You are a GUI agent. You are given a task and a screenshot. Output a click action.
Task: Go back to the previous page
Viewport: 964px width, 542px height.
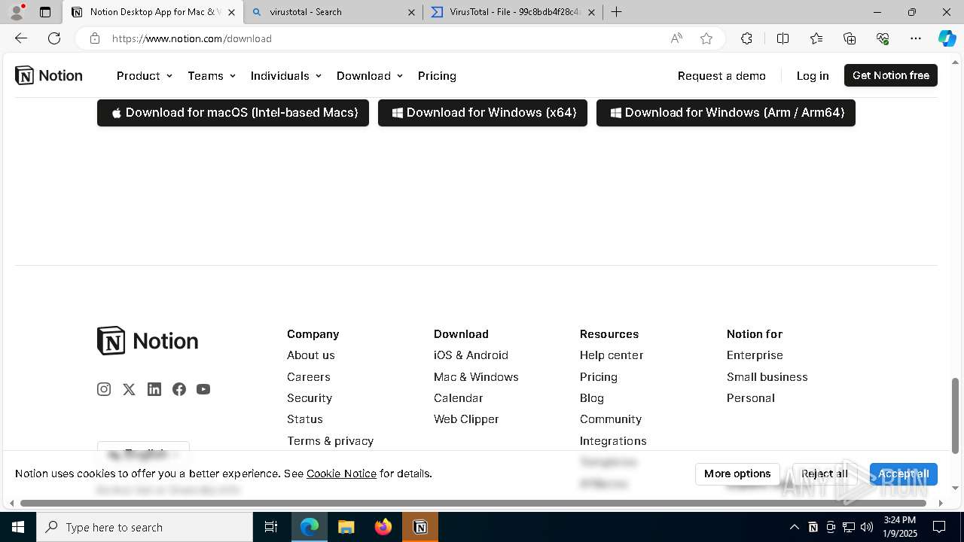(21, 38)
